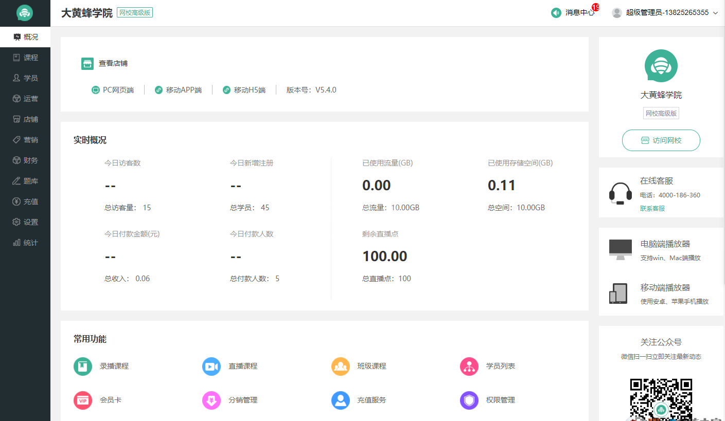Open the 班级课程 class course shortcut icon

point(341,367)
